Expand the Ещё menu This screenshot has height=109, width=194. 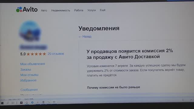click(102, 10)
